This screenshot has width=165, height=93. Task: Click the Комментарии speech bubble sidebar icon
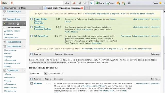coord(4,11)
